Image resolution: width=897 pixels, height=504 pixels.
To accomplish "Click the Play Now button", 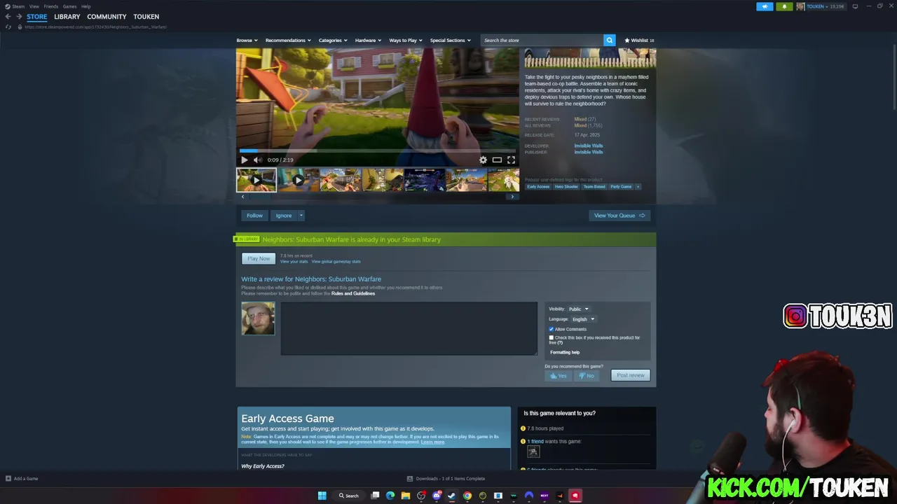I will tap(259, 258).
